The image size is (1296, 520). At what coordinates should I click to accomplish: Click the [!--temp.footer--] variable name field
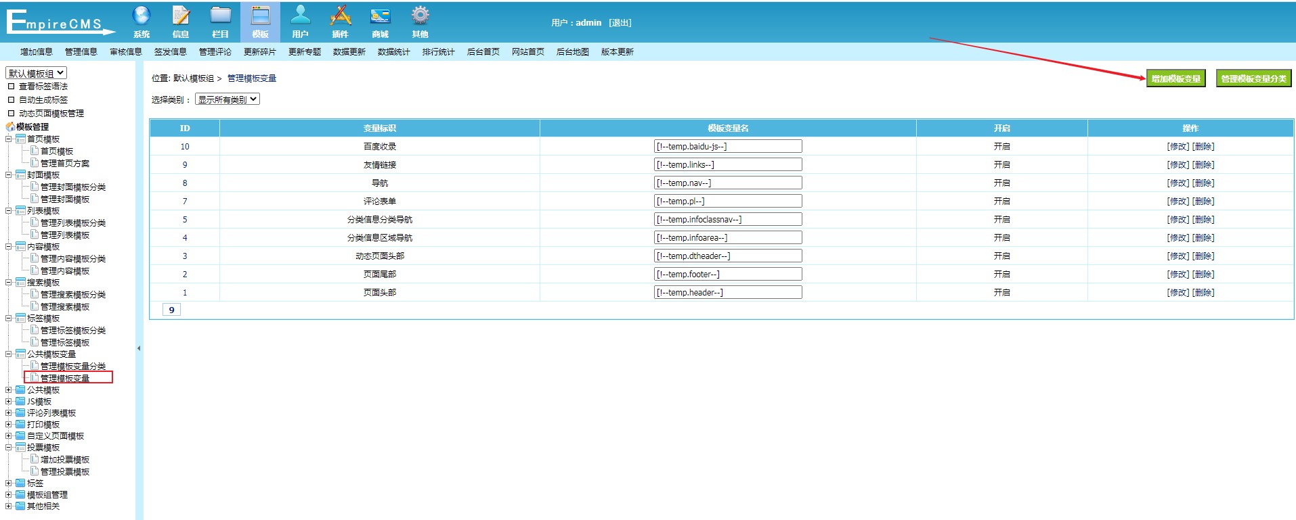coord(728,274)
